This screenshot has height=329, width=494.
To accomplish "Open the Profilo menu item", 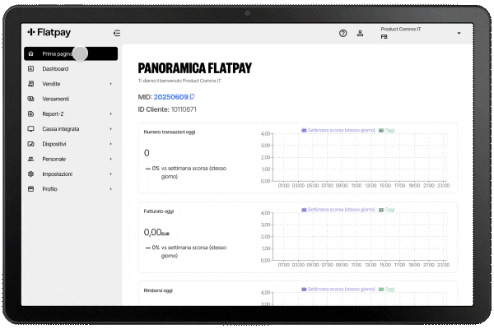I will click(x=71, y=189).
